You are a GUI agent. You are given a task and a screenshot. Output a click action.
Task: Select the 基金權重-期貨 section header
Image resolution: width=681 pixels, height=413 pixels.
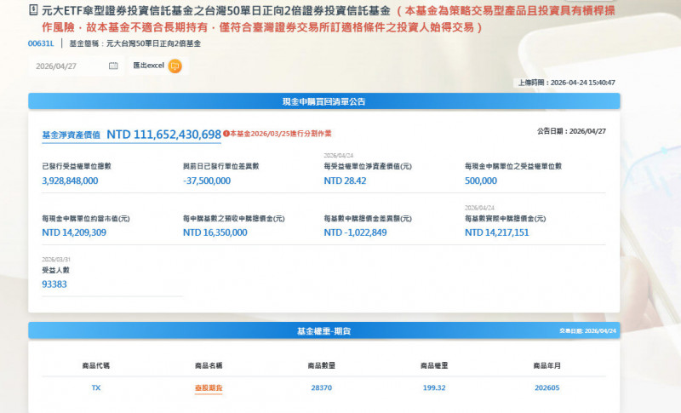pyautogui.click(x=323, y=330)
